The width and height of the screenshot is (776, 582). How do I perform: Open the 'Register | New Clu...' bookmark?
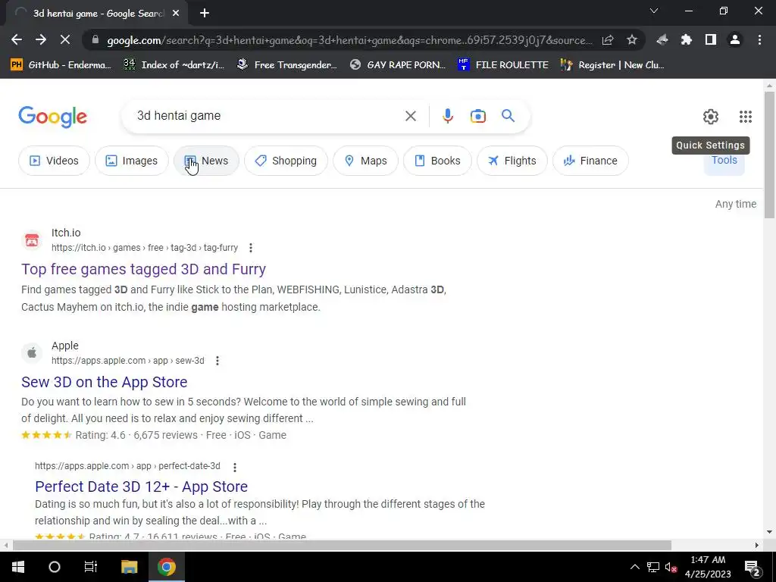612,65
